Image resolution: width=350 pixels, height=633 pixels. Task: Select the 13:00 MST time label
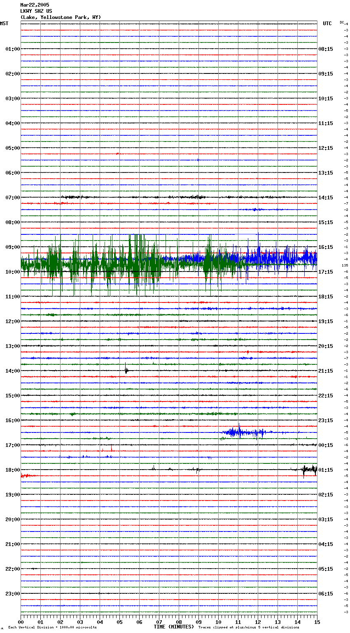13,346
